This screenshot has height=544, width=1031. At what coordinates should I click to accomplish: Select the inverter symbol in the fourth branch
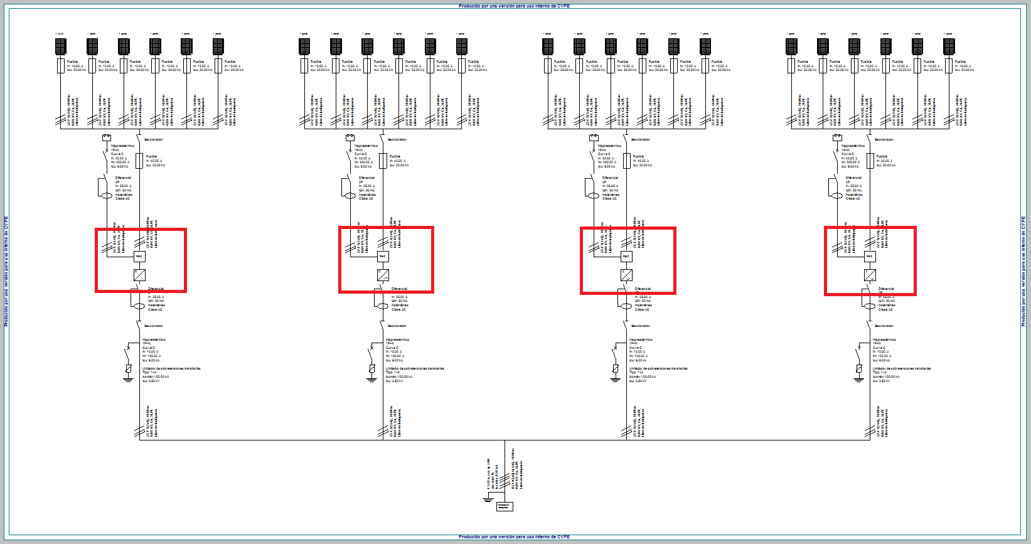(x=870, y=275)
